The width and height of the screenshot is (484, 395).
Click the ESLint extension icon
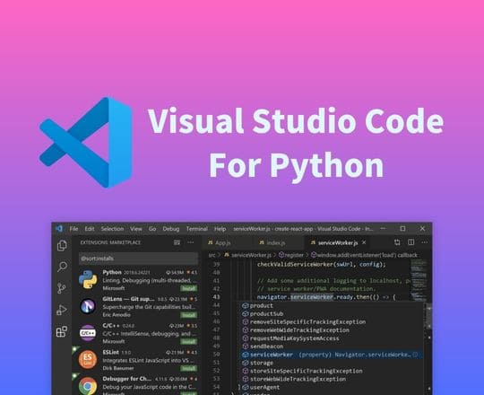(x=88, y=359)
